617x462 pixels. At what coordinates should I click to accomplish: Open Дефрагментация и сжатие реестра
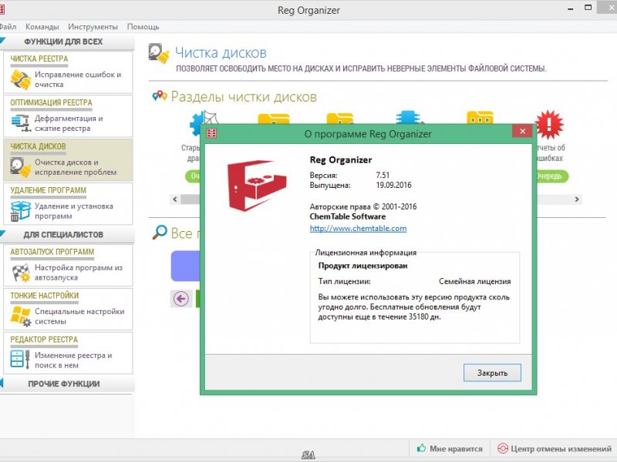pyautogui.click(x=69, y=123)
